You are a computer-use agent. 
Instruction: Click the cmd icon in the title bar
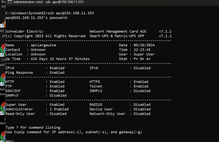[10, 2]
